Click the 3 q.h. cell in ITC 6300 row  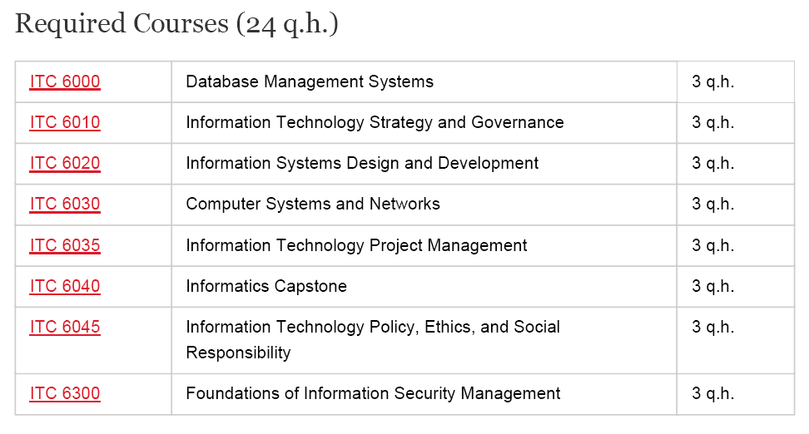713,393
